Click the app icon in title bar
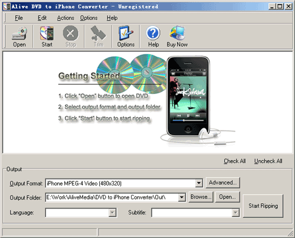The height and width of the screenshot is (238, 295). pos(6,6)
